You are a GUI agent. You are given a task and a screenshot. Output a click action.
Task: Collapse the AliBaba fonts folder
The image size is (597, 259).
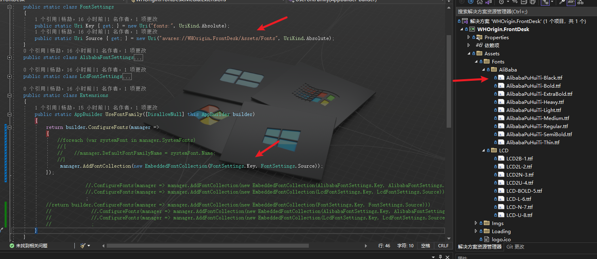483,69
